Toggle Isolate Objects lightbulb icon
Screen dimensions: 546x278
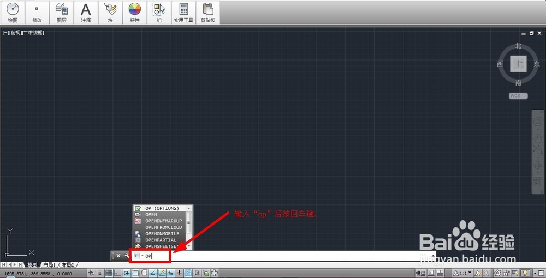click(x=525, y=273)
